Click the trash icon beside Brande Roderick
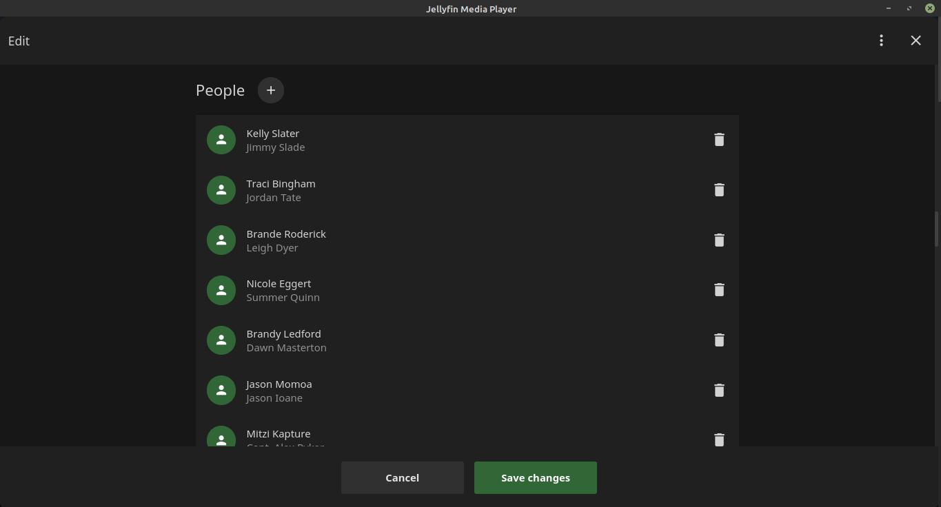 coord(719,240)
